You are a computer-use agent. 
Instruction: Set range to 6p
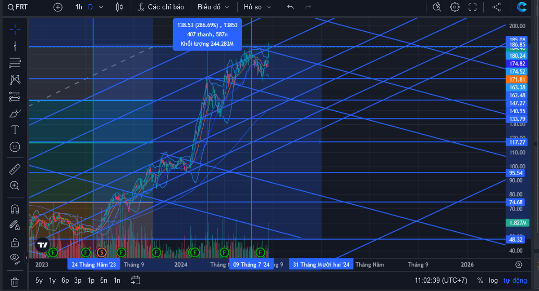[65, 281]
